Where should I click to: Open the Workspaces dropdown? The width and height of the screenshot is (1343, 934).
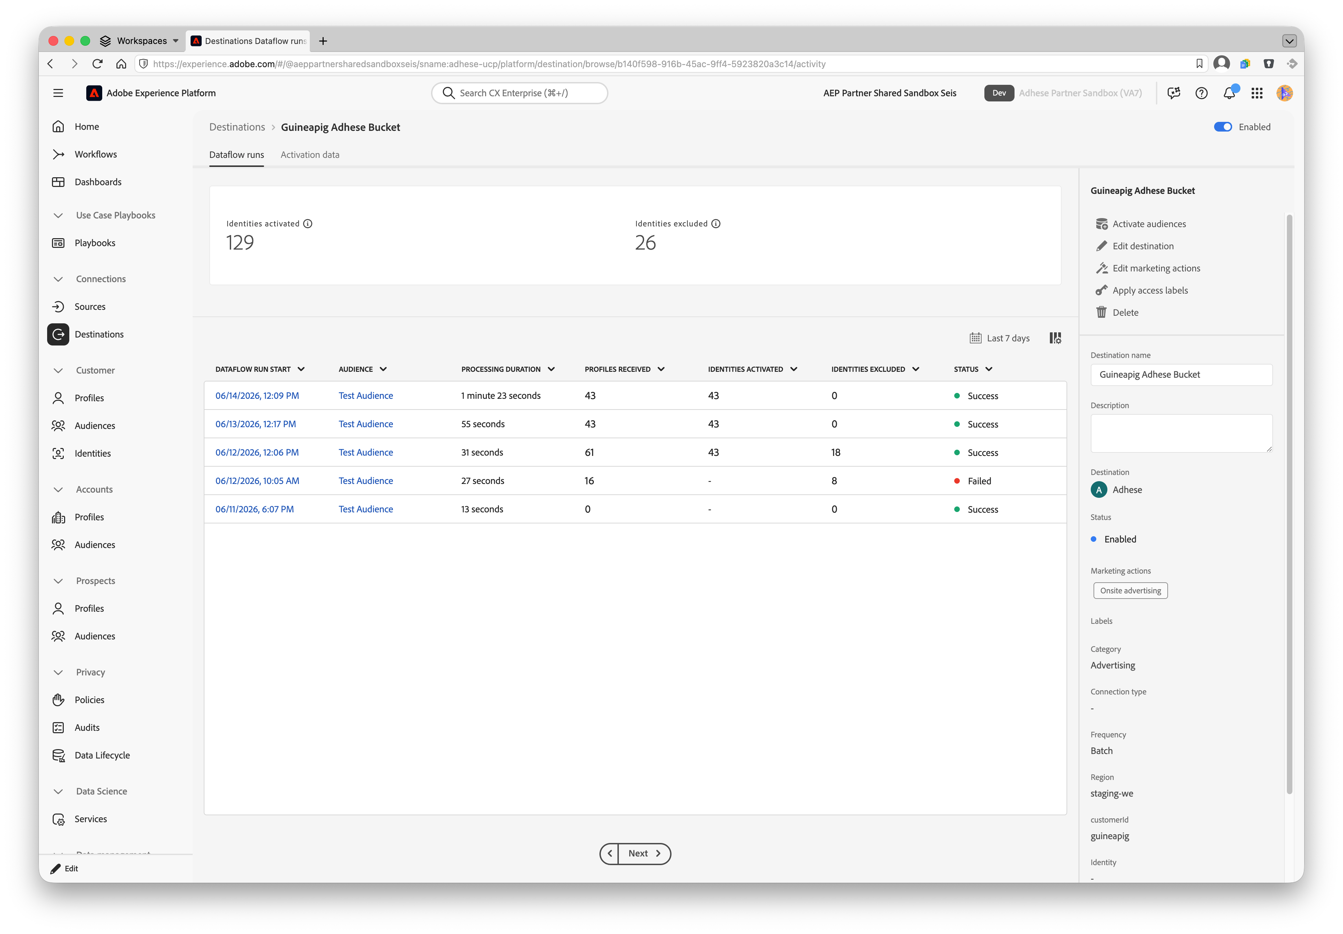tap(140, 40)
